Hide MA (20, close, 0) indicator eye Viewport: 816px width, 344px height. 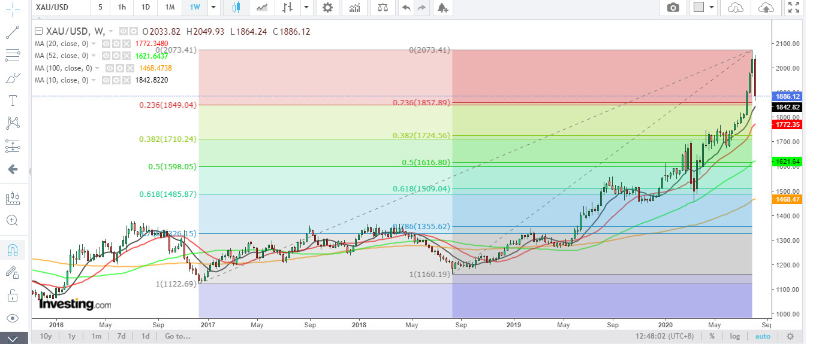[105, 44]
